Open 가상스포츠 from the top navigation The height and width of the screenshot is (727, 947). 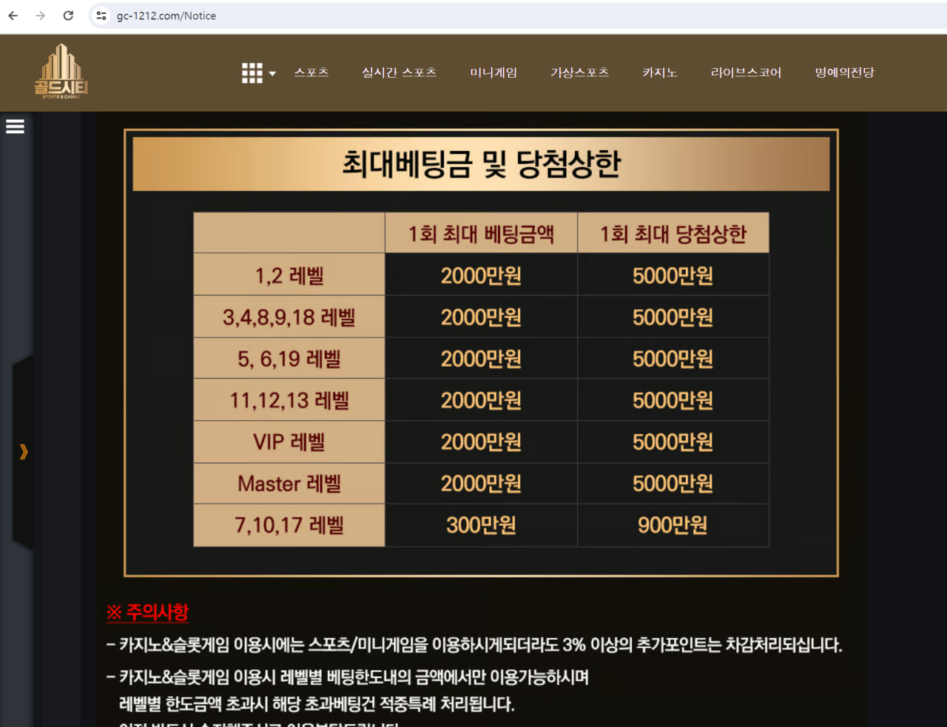579,72
